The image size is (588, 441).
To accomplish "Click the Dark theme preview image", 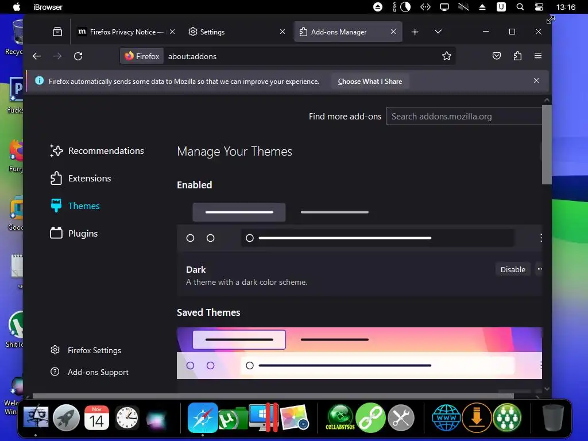I will tap(359, 225).
